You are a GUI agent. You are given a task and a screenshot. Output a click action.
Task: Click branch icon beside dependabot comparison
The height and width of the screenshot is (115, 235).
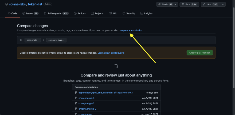(76, 93)
